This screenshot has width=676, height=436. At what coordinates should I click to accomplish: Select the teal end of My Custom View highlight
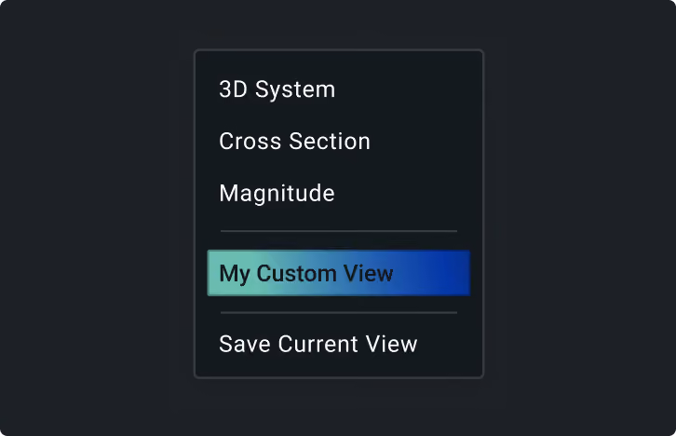click(214, 273)
